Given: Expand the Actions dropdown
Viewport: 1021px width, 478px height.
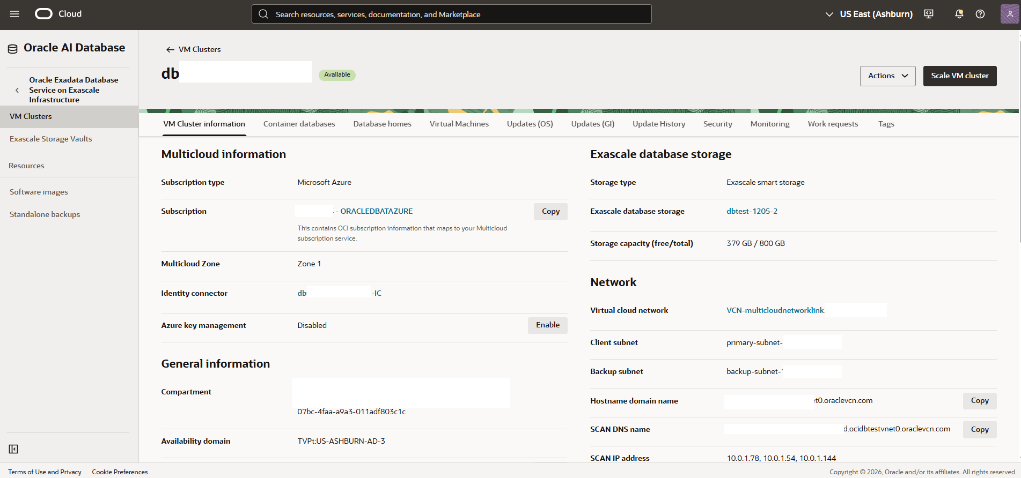Looking at the screenshot, I should [x=887, y=76].
